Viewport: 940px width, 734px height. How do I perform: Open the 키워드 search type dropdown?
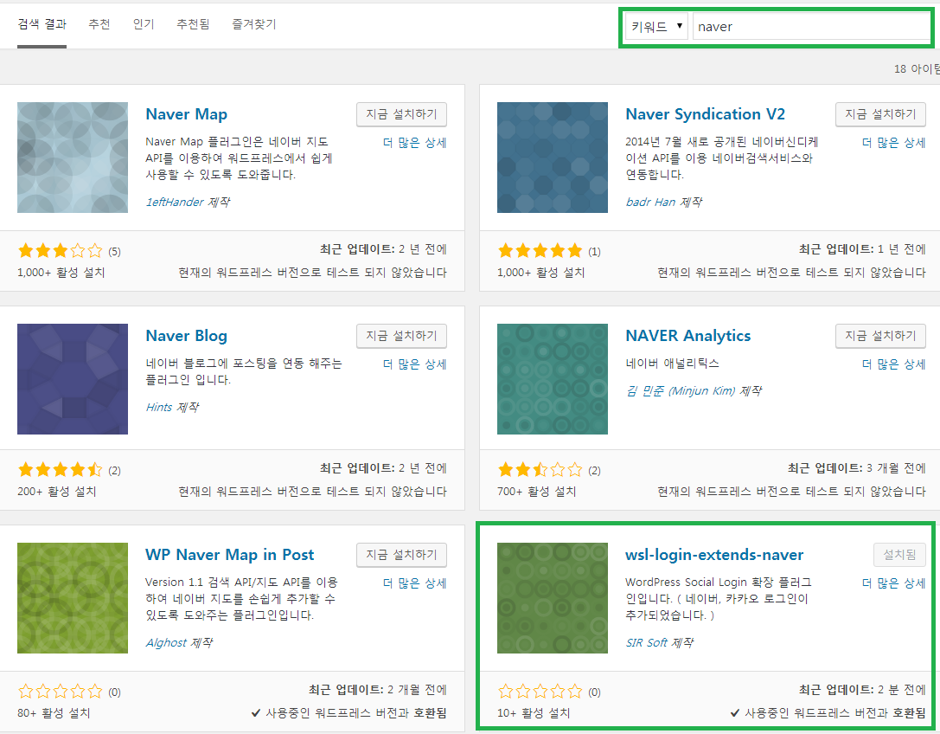point(656,27)
